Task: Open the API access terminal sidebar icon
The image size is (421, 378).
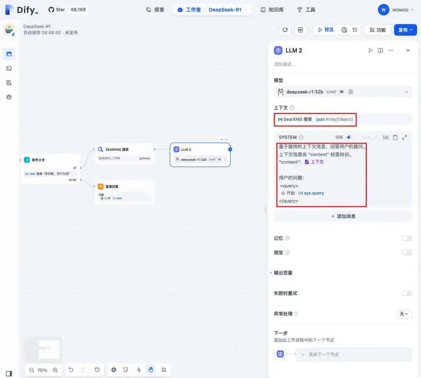Action: click(x=9, y=68)
